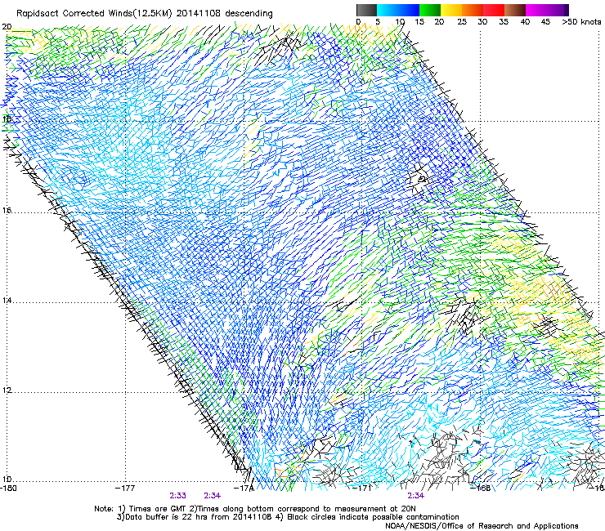Click the purple 2:34 time label near -174
This screenshot has height=531, width=605.
tap(213, 496)
